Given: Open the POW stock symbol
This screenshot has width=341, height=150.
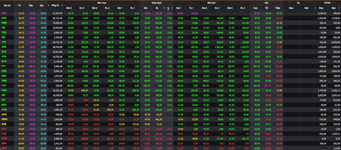Looking at the screenshot, I should coord(4,138).
